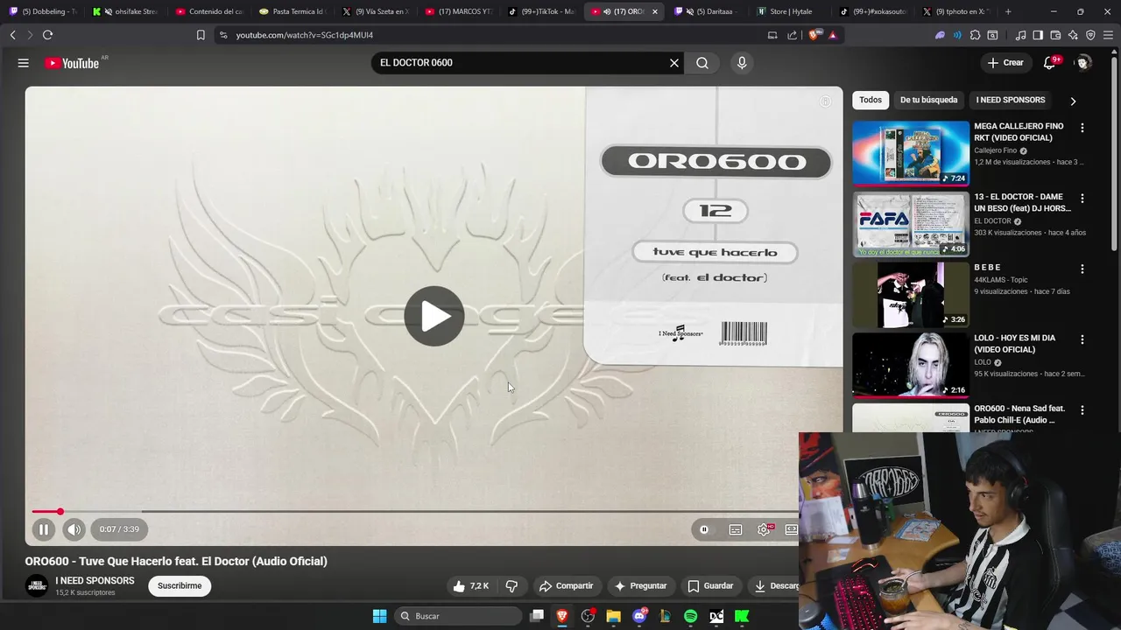
Task: Toggle the browser sidebar panel icon
Action: tap(1038, 35)
